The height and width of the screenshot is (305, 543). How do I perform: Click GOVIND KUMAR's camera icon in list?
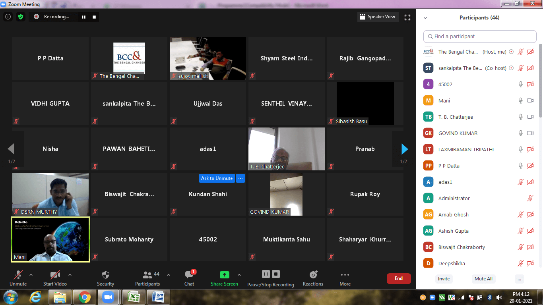click(530, 133)
